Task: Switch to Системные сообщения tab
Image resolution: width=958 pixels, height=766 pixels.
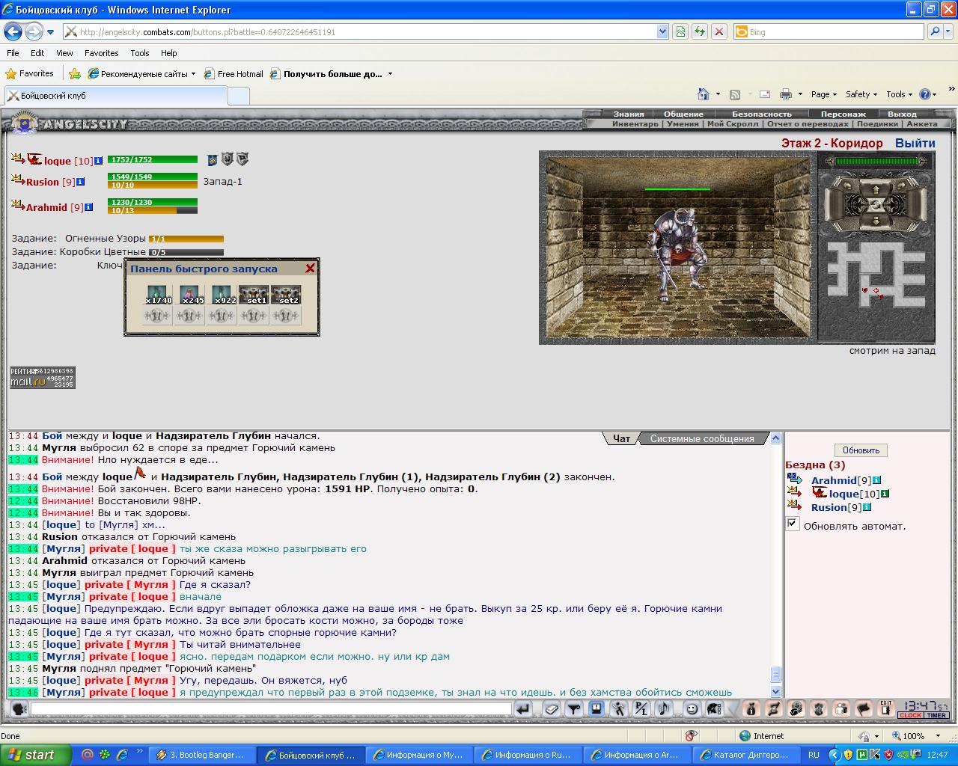Action: pyautogui.click(x=702, y=438)
